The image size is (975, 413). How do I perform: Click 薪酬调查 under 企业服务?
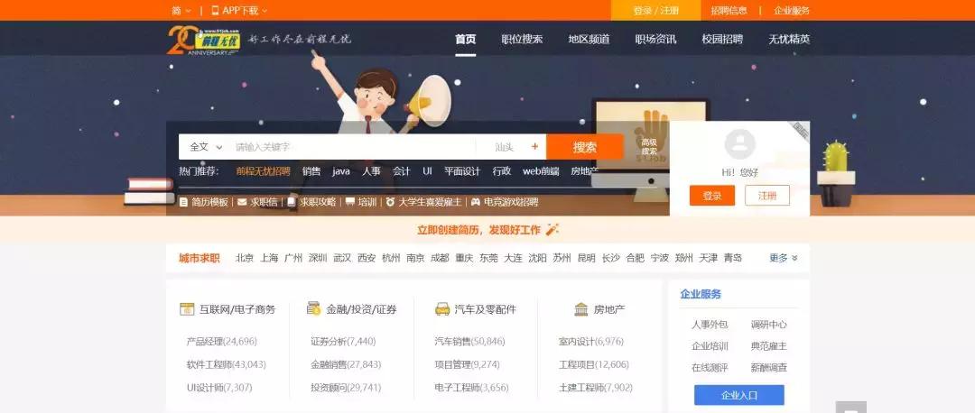768,368
